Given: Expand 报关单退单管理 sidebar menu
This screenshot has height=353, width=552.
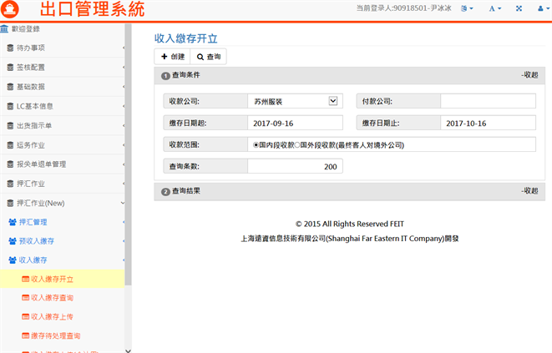Looking at the screenshot, I should (x=41, y=164).
